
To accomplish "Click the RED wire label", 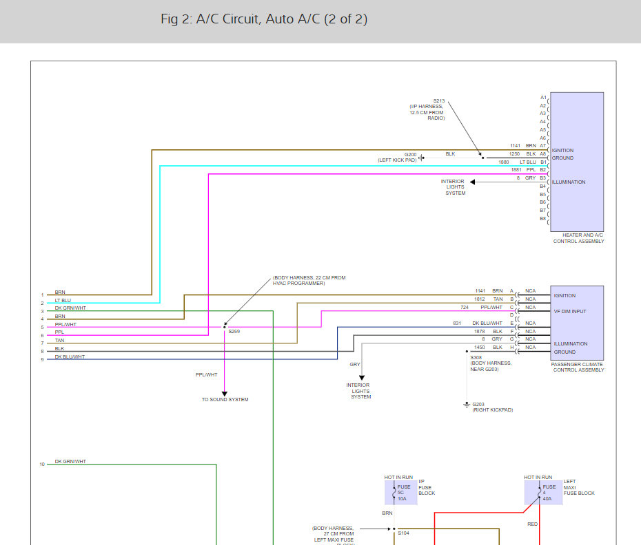I will [532, 524].
